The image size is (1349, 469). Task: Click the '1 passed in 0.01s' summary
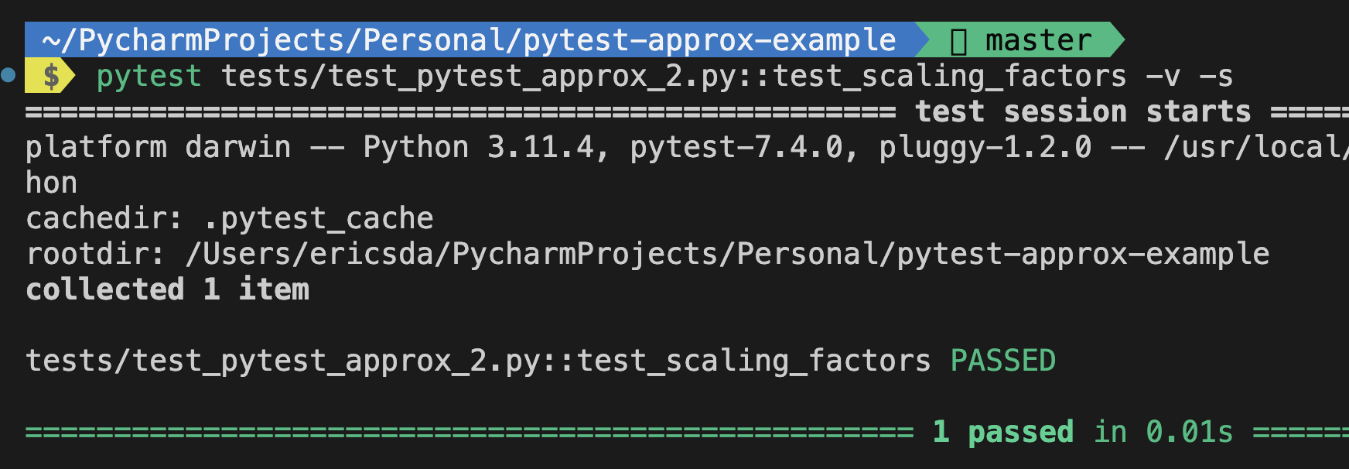pyautogui.click(x=1083, y=432)
